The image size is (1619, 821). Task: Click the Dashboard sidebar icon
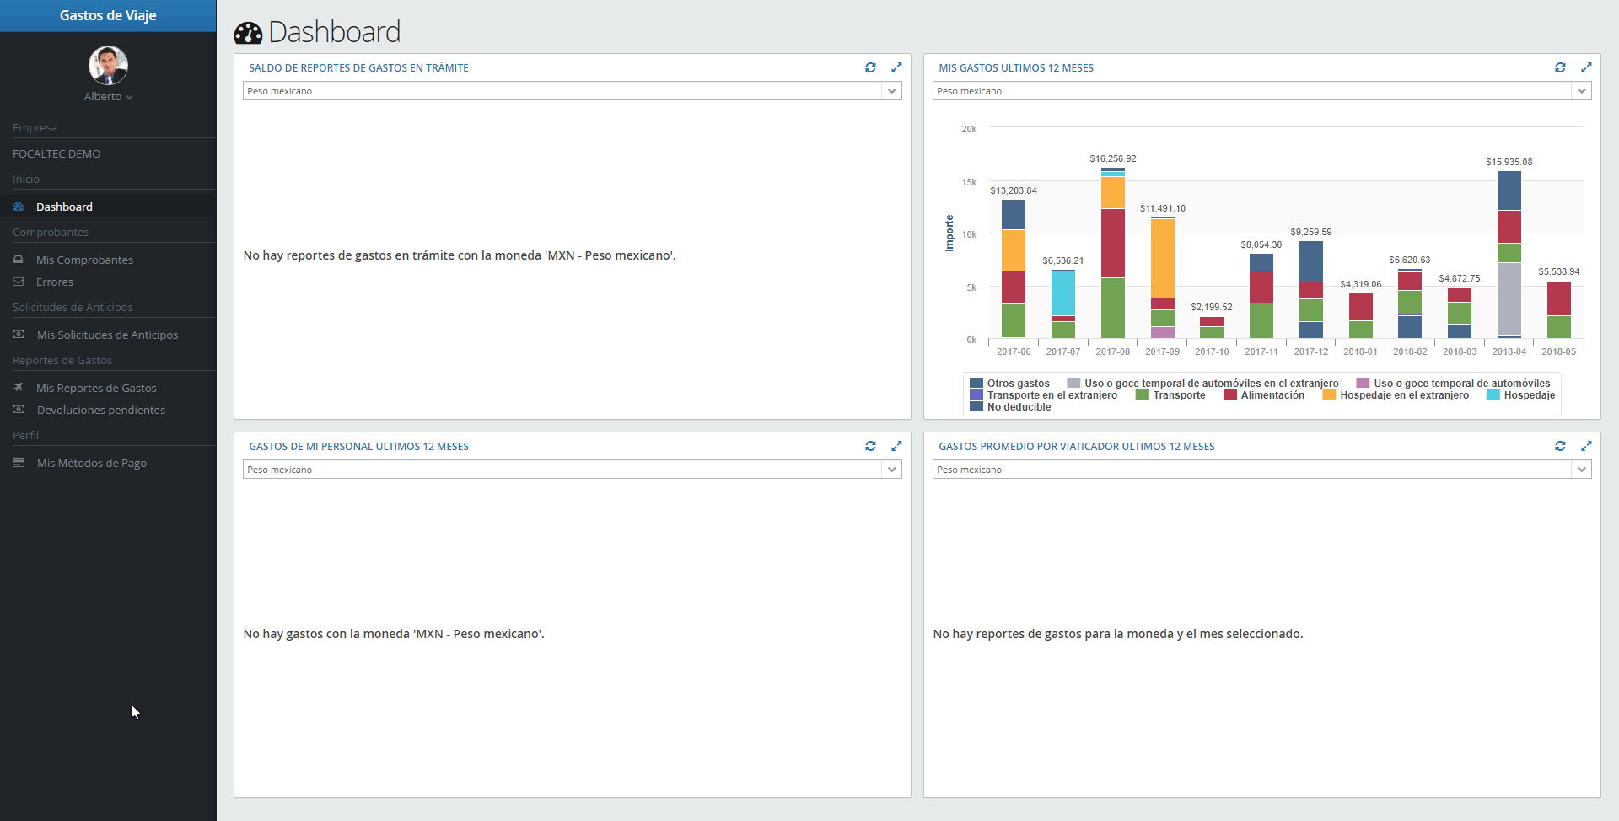(x=19, y=207)
